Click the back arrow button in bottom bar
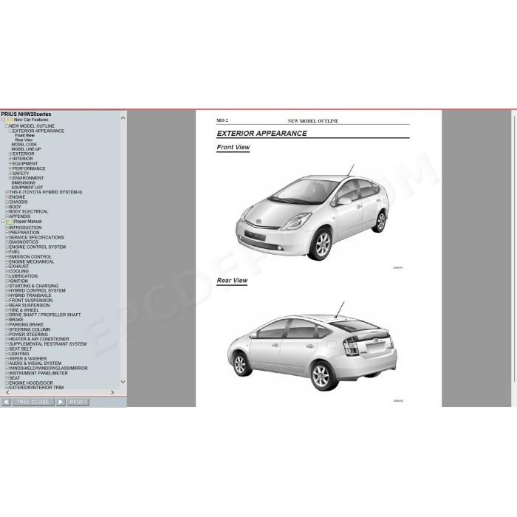 pos(6,402)
